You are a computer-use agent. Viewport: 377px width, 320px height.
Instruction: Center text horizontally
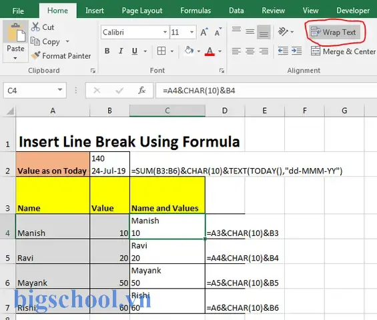tap(250, 51)
